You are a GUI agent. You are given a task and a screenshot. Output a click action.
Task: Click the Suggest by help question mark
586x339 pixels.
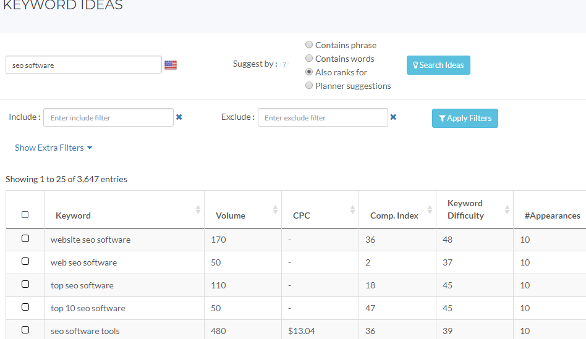click(284, 64)
